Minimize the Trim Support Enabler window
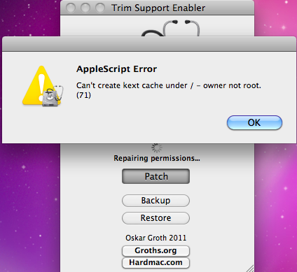Viewport: 297px width, 272px height. 85,8
